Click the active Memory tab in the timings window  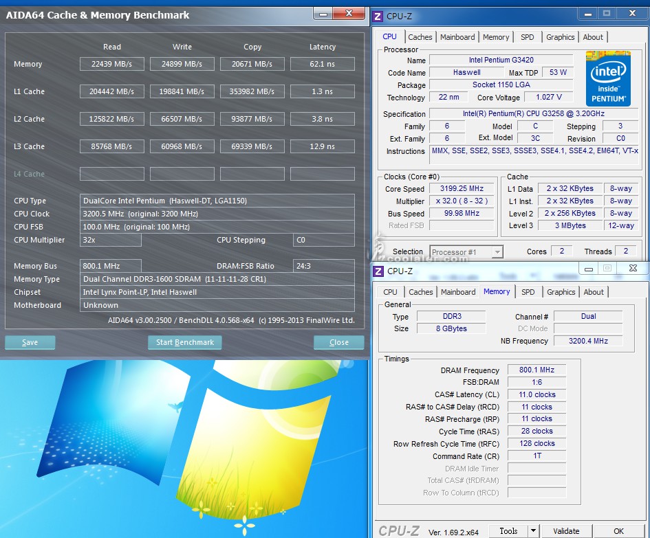pyautogui.click(x=497, y=291)
